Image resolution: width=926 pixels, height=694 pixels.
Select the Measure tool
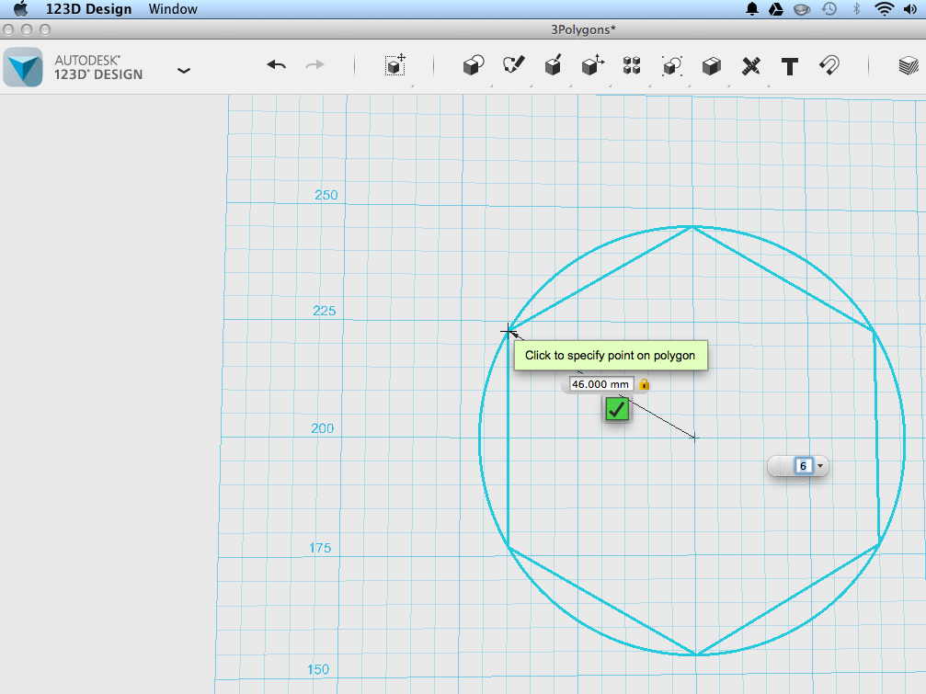pos(750,65)
